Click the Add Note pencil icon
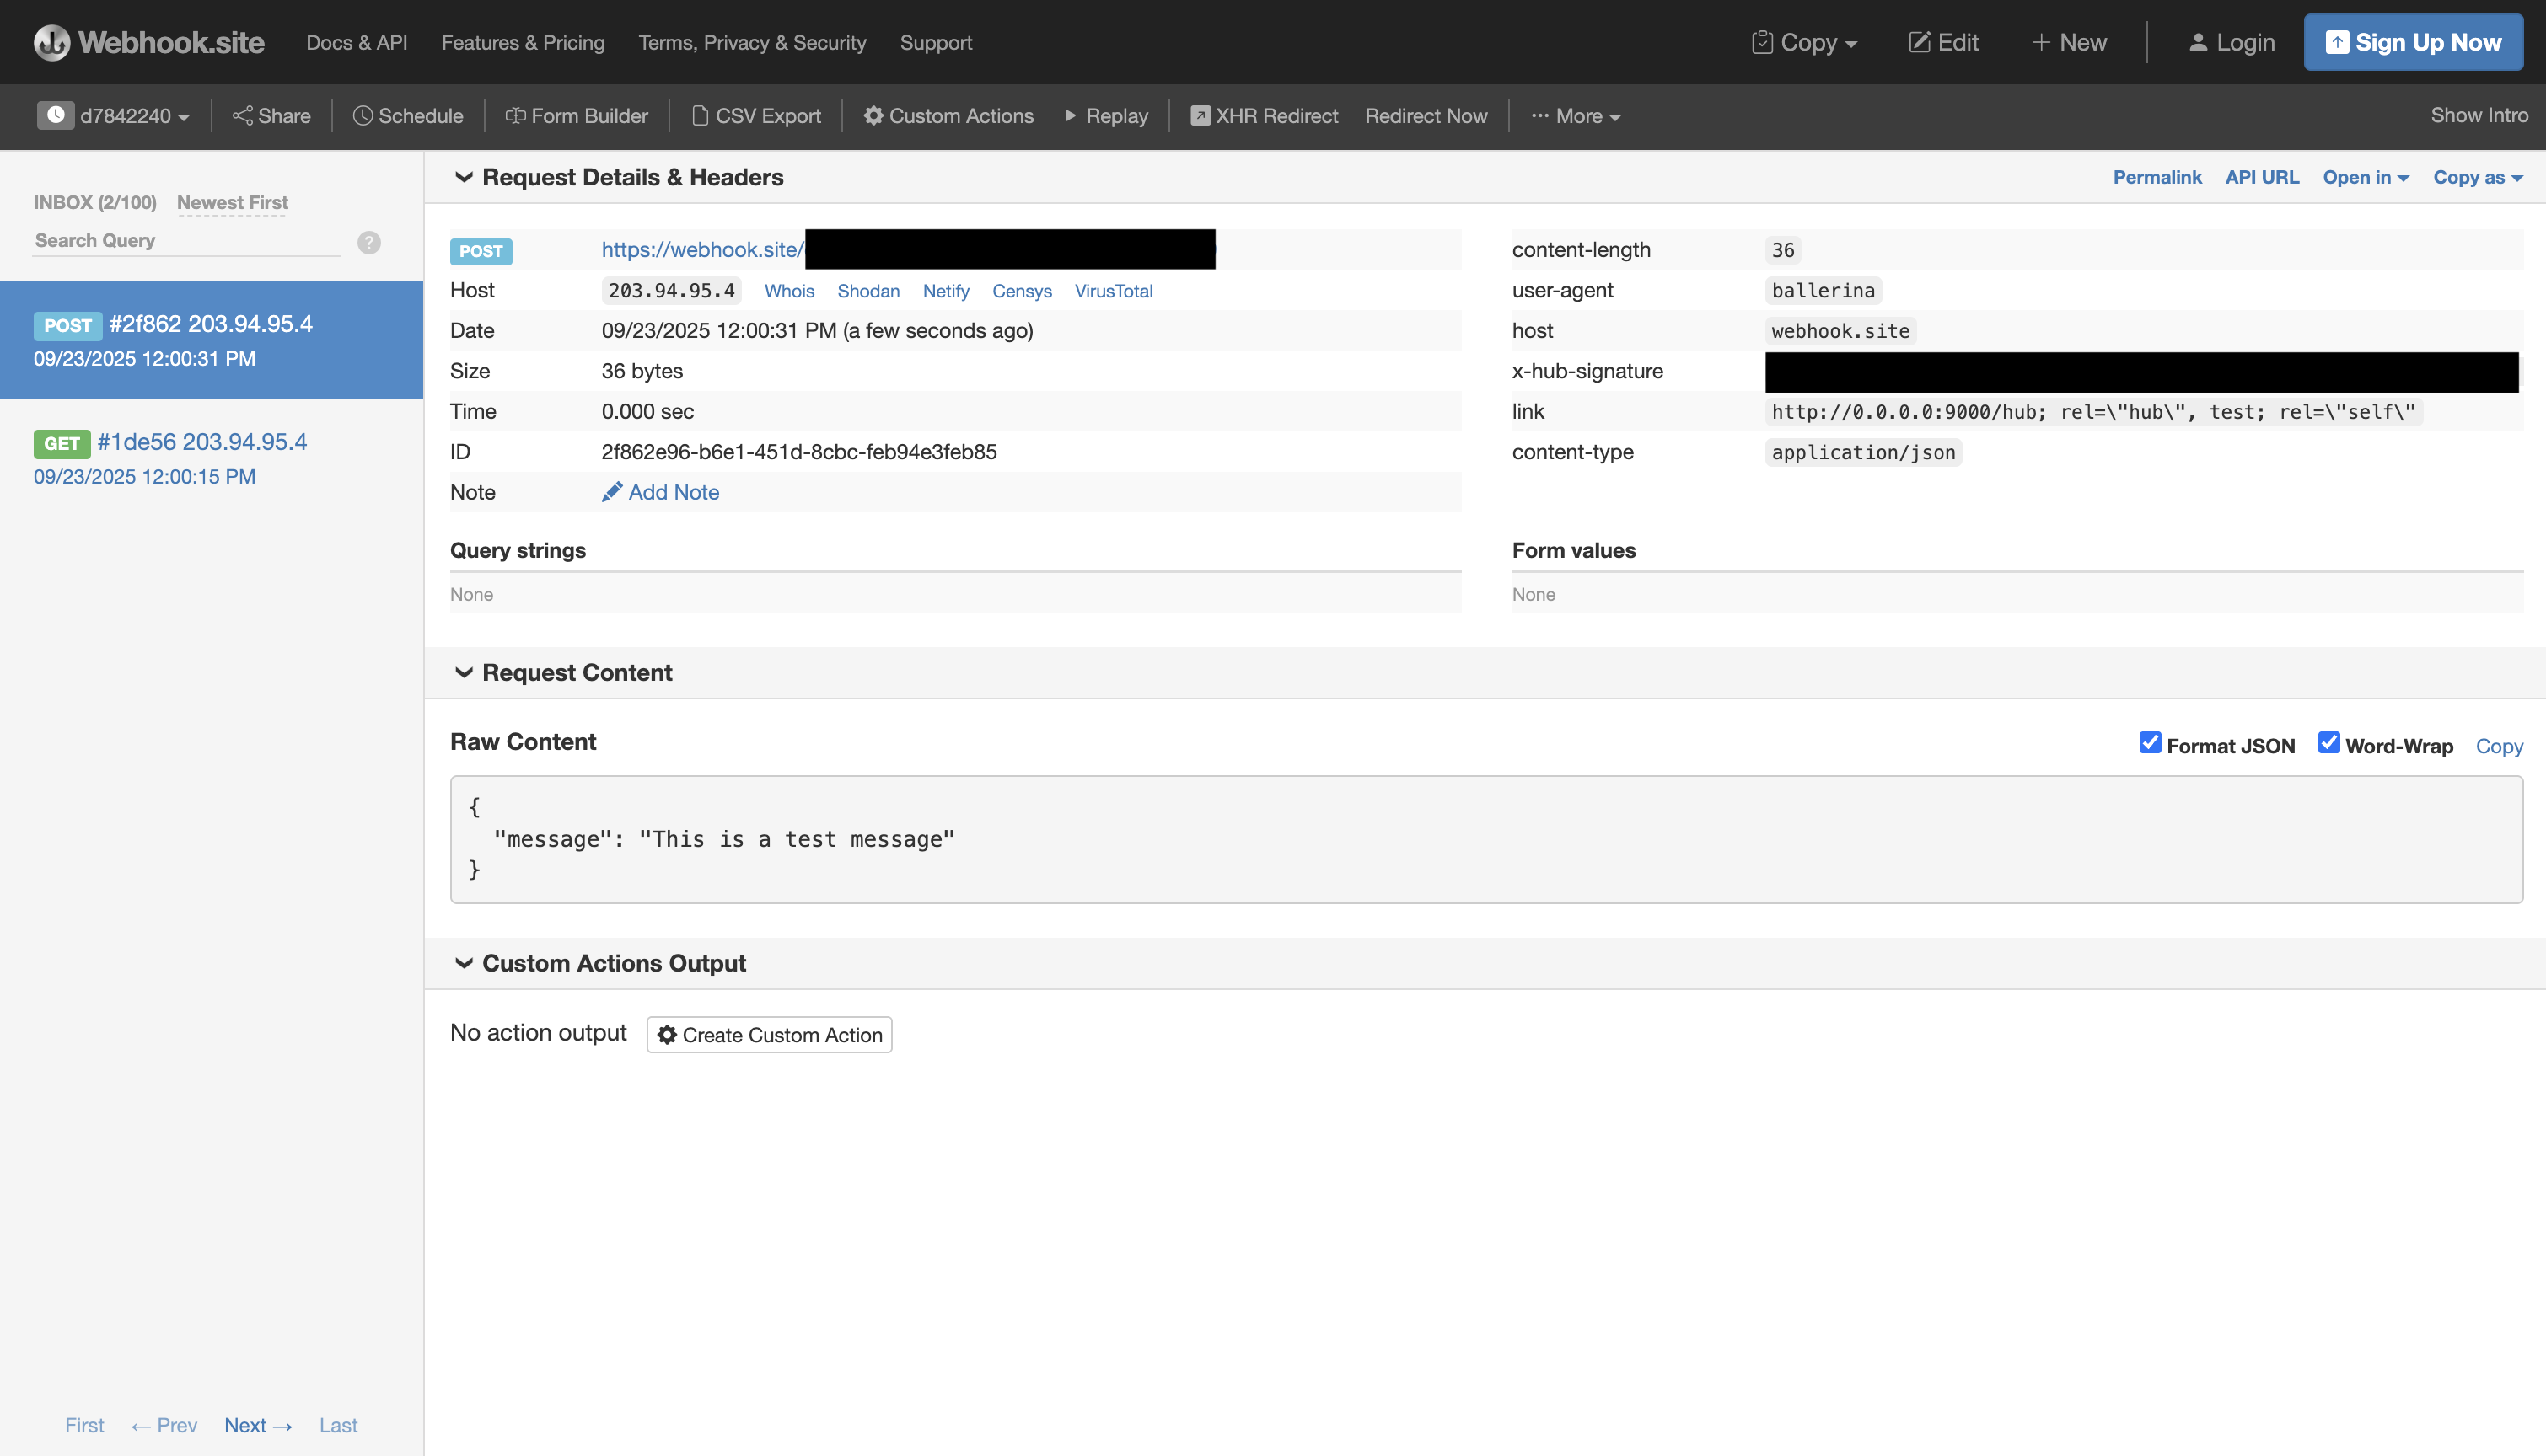Screen dimensions: 2546x1456 click(x=612, y=492)
